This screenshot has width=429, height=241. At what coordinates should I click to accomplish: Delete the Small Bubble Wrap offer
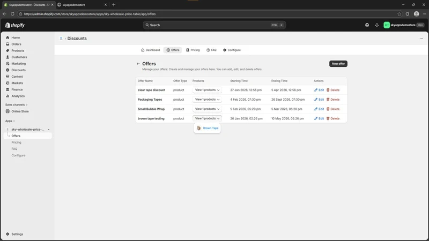pyautogui.click(x=333, y=109)
